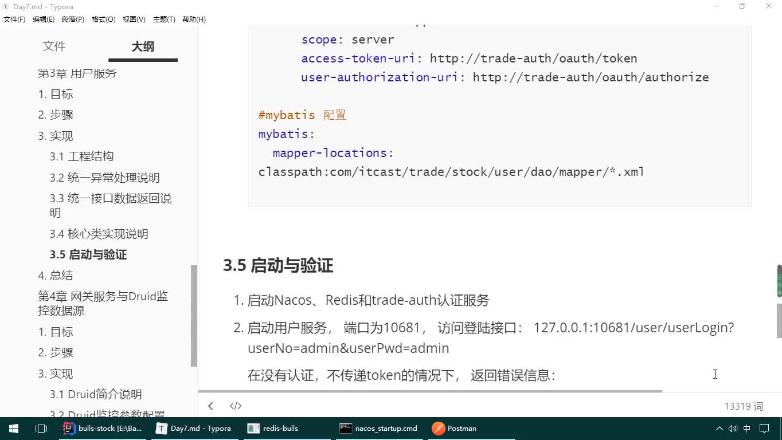Click the list item 启动Nacos、Redis和trade-auth认证服务
Screen dimensions: 782x440
[368, 300]
